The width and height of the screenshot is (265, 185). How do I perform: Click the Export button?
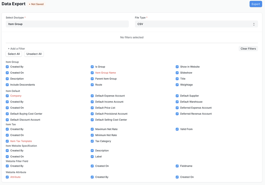255,4
